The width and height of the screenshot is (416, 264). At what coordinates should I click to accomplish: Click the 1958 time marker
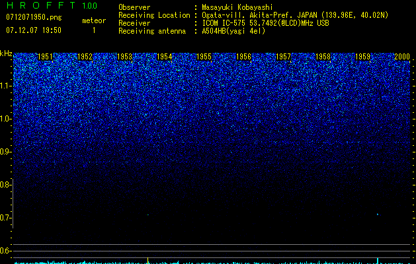pyautogui.click(x=323, y=57)
